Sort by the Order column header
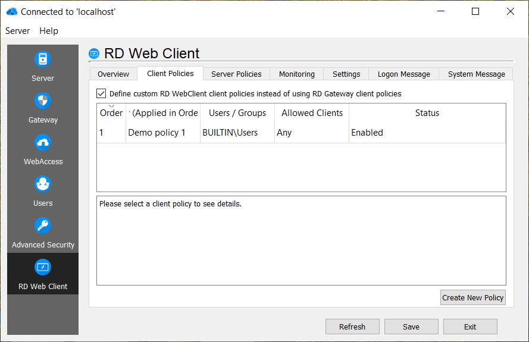 111,113
